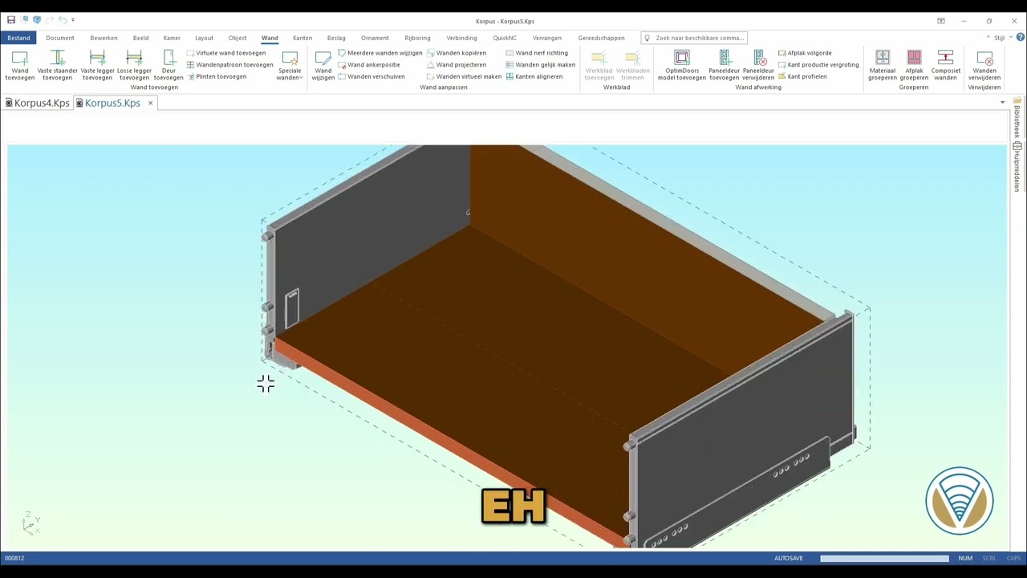
Task: Open the document tab list arrow
Action: [1002, 103]
